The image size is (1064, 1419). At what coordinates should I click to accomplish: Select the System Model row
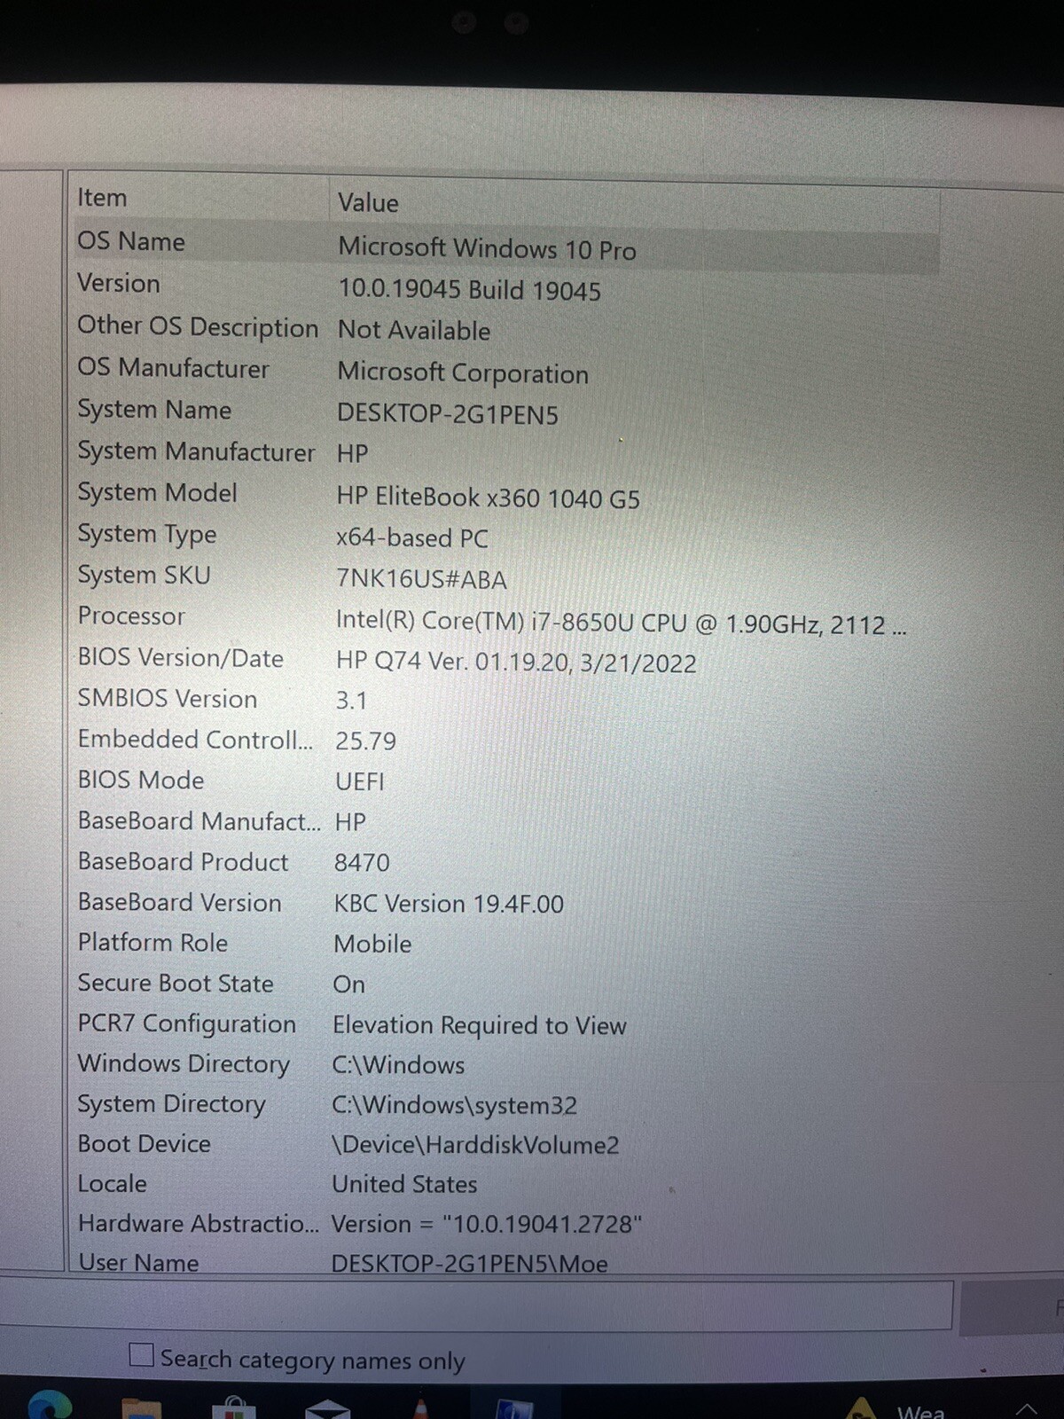504,494
